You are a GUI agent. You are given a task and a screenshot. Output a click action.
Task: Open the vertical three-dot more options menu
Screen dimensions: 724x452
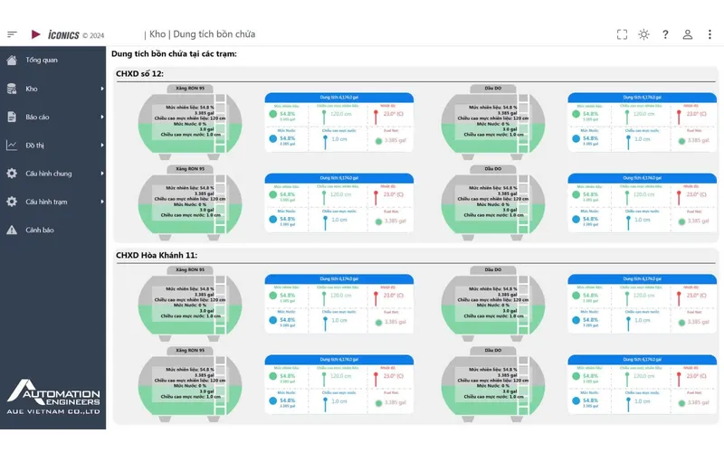coord(710,34)
